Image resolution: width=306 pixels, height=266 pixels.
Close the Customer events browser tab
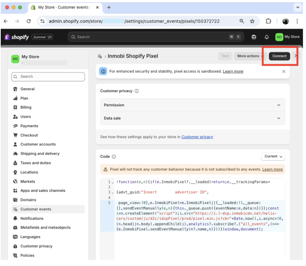point(97,7)
